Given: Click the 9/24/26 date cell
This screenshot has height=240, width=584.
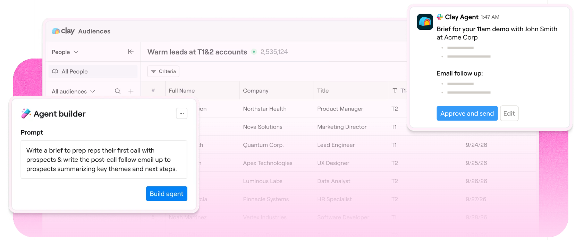Looking at the screenshot, I should [476, 145].
